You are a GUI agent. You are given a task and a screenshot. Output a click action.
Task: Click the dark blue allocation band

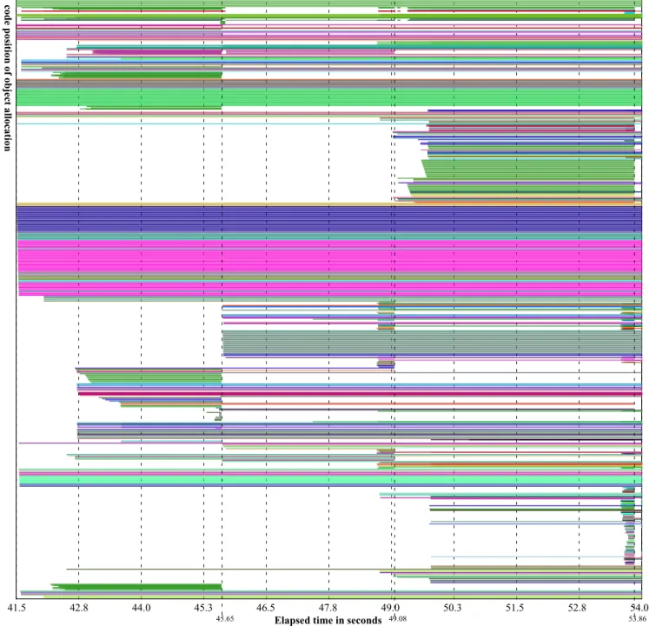pos(329,219)
